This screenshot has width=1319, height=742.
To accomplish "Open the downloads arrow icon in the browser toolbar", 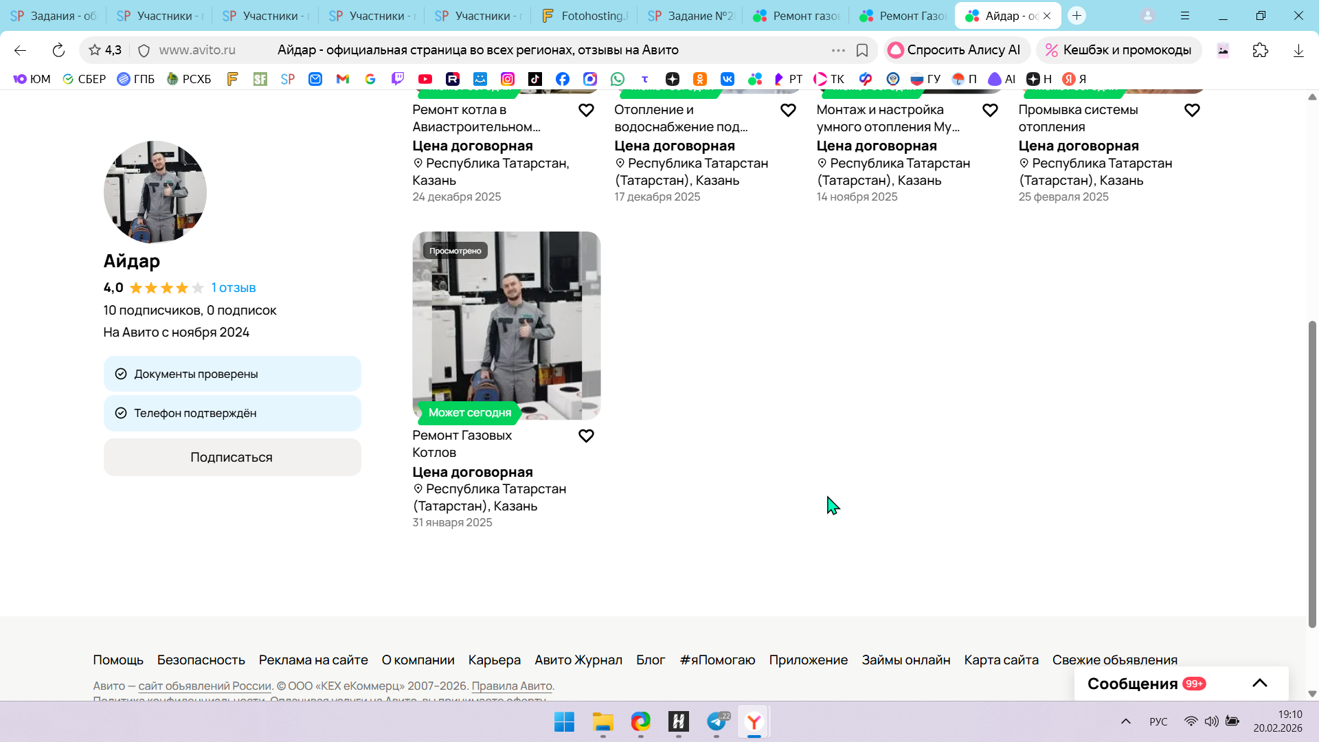I will (x=1298, y=50).
